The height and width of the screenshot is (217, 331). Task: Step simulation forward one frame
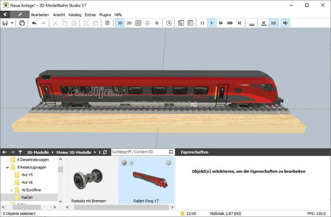tap(239, 23)
